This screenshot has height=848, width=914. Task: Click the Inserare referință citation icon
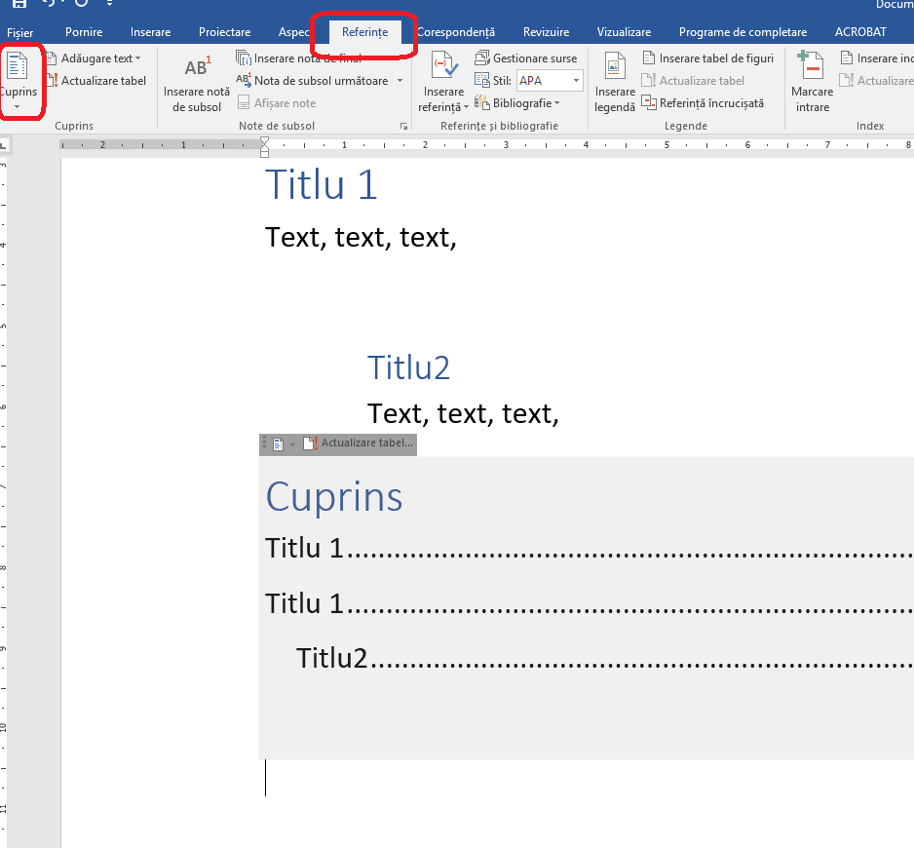point(443,84)
